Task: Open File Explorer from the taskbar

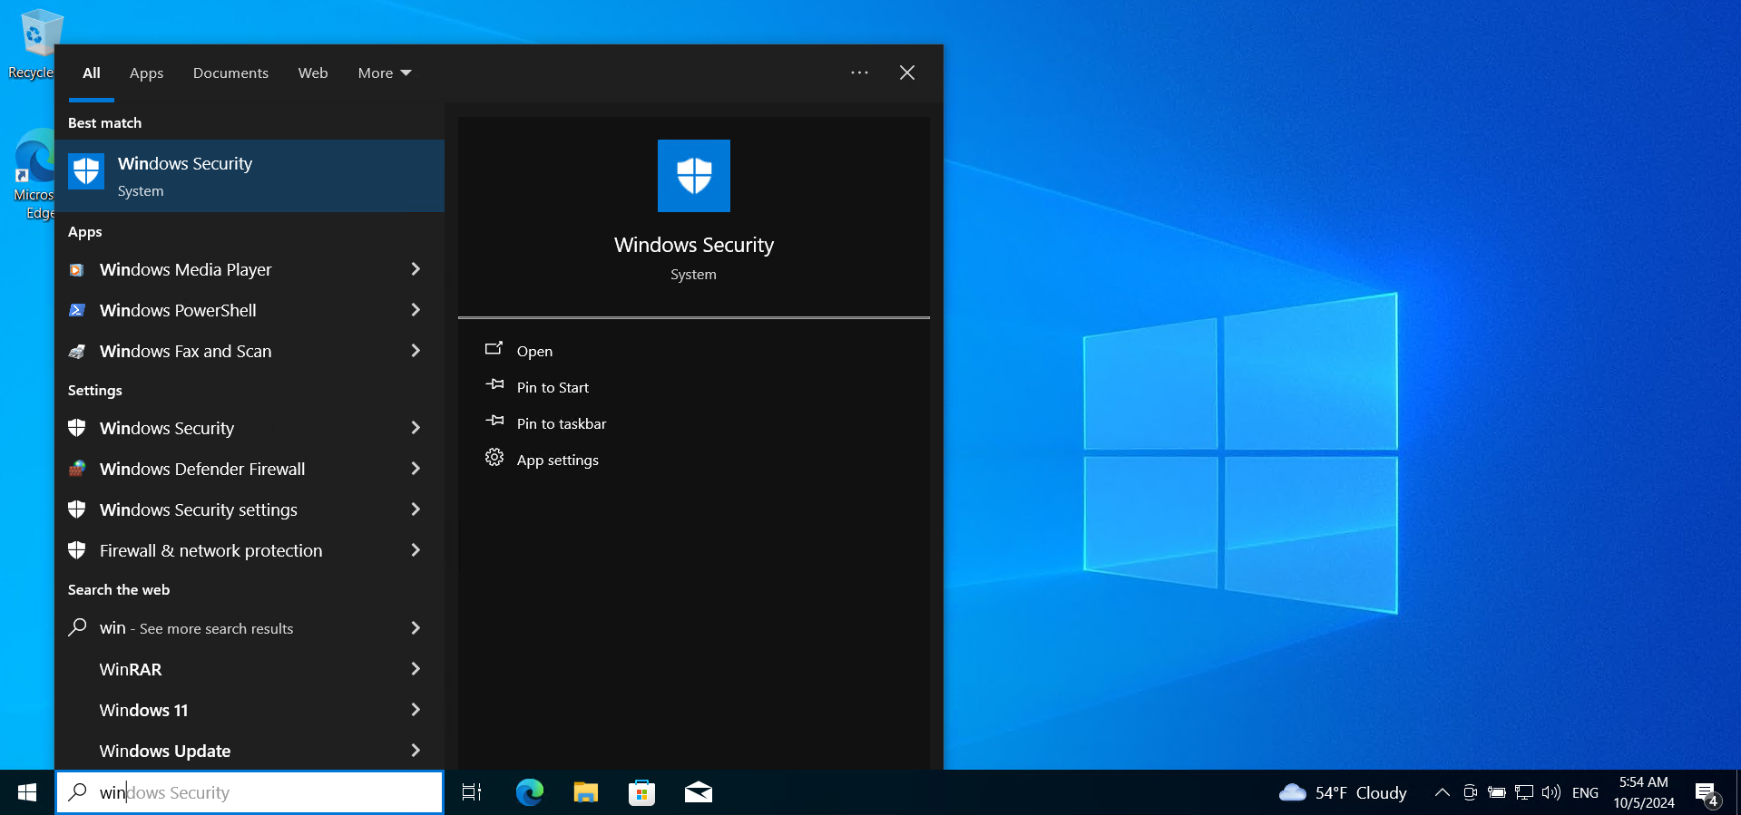Action: click(x=586, y=792)
